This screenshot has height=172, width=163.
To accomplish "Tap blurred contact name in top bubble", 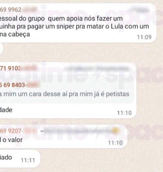I will pos(139,10).
